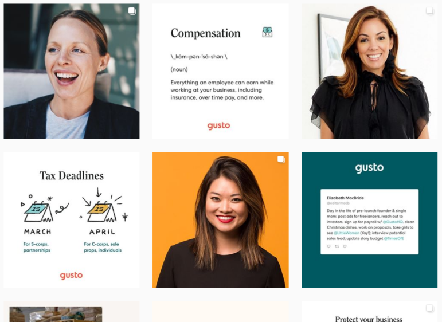Click carousel icon on laughing woman's photo
Viewport: 442px width, 322px height.
(x=132, y=11)
